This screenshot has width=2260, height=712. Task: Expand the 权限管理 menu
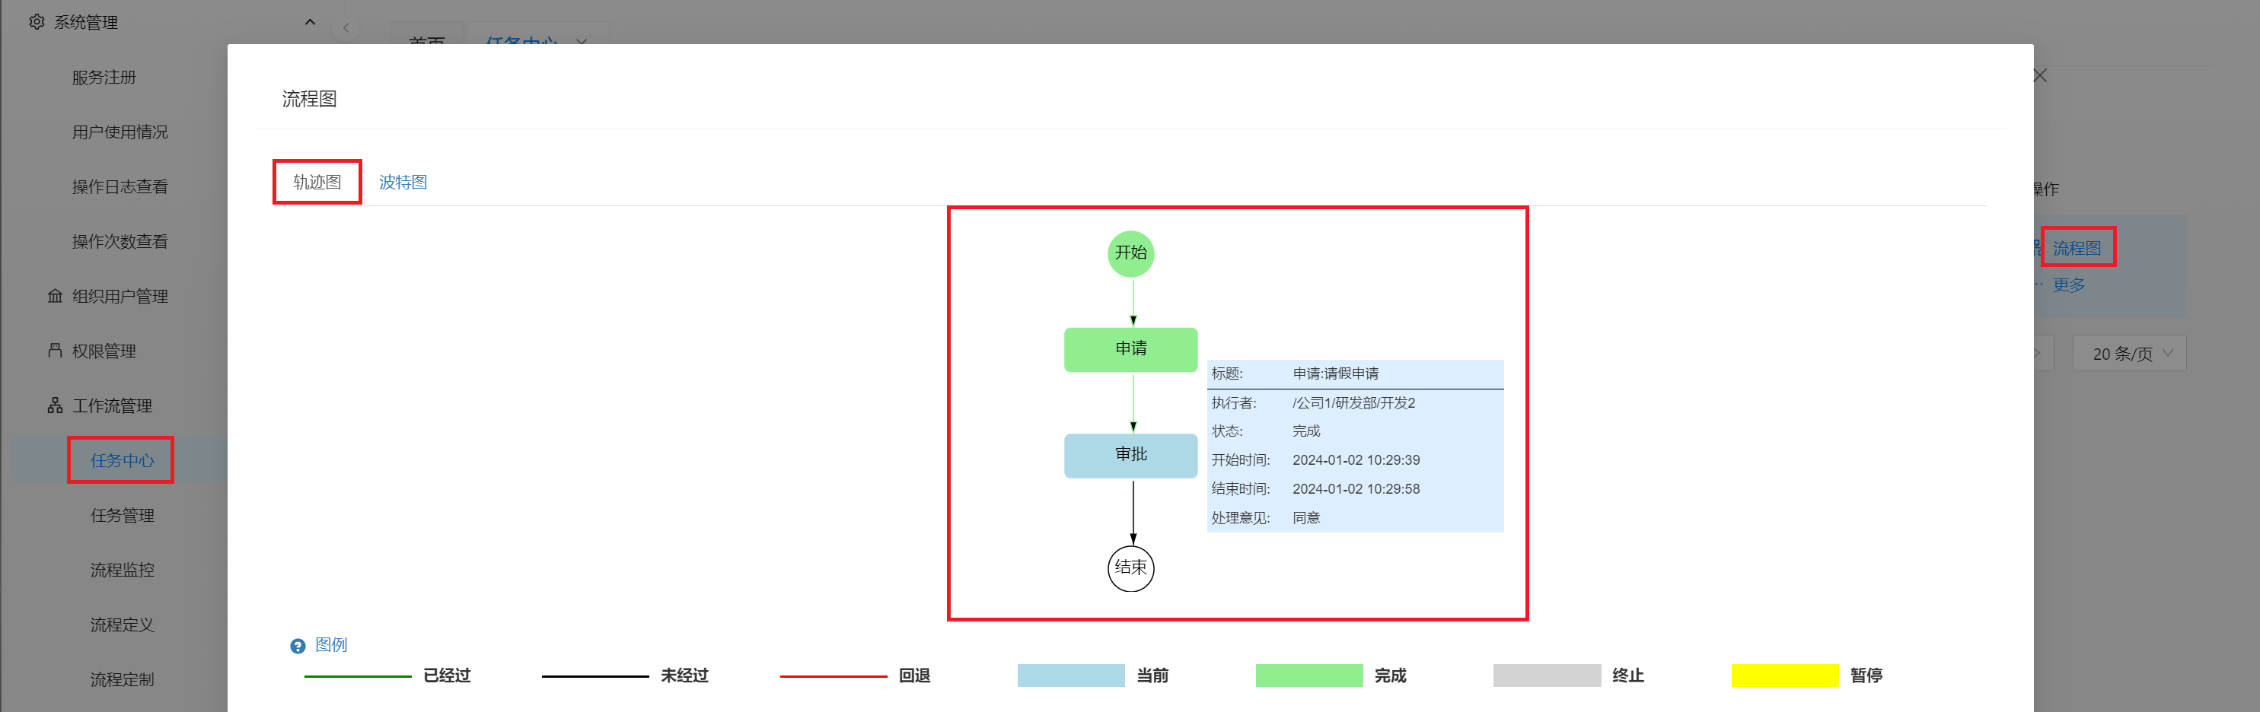click(x=104, y=351)
